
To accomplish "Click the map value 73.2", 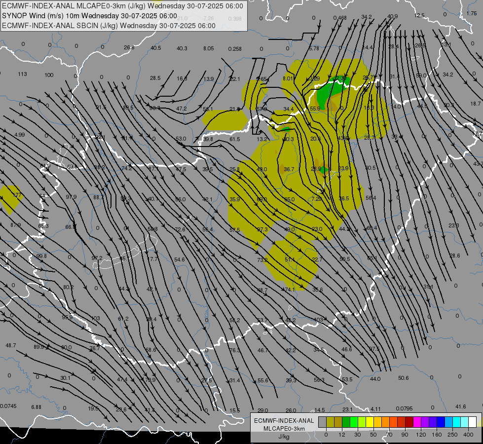I will coord(262,260).
